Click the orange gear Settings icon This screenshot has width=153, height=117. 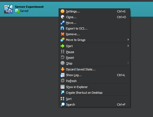pos(62,11)
